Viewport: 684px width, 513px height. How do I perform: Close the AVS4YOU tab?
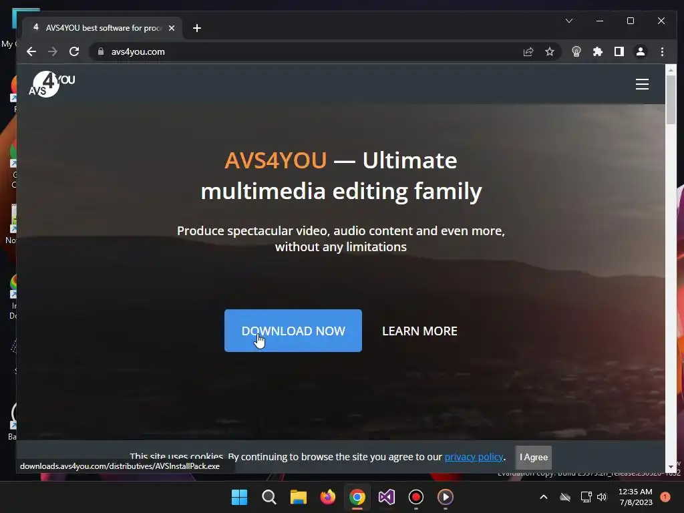click(172, 28)
